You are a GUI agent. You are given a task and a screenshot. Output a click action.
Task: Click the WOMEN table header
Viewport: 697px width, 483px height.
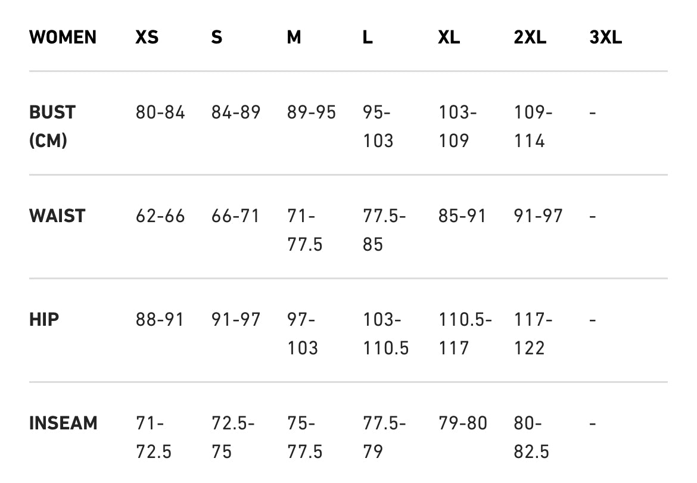[x=63, y=38]
